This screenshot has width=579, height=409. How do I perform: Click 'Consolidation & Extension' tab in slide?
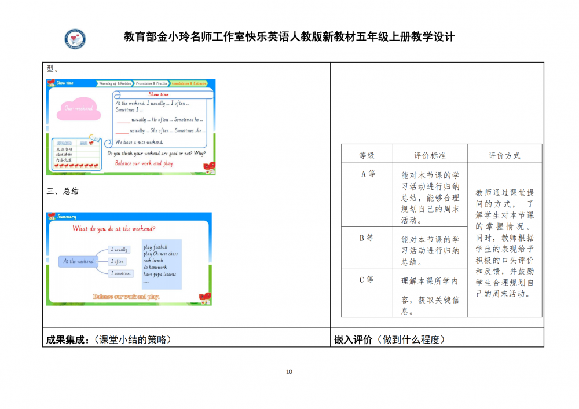pyautogui.click(x=189, y=83)
